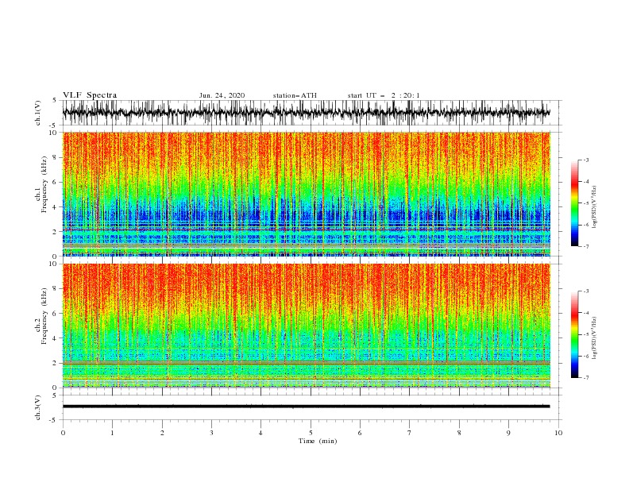This screenshot has height=486, width=629.
Task: Click the "9" tick on the Time axis
Action: tap(508, 433)
